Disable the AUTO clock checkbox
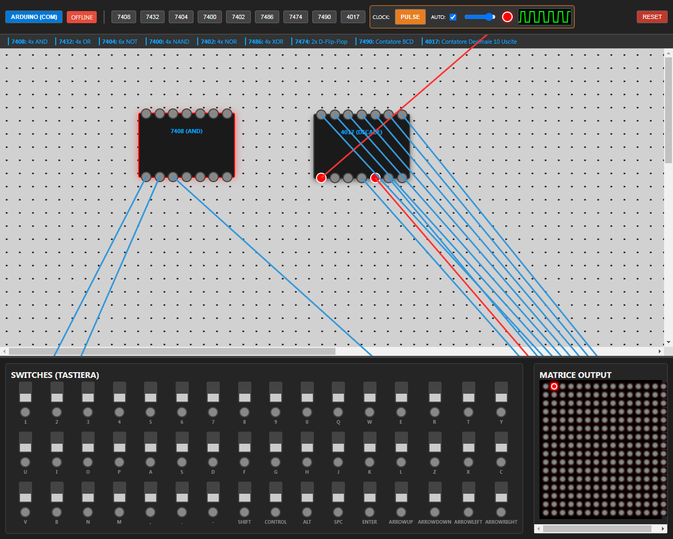Screen dimensions: 673x539 click(453, 17)
